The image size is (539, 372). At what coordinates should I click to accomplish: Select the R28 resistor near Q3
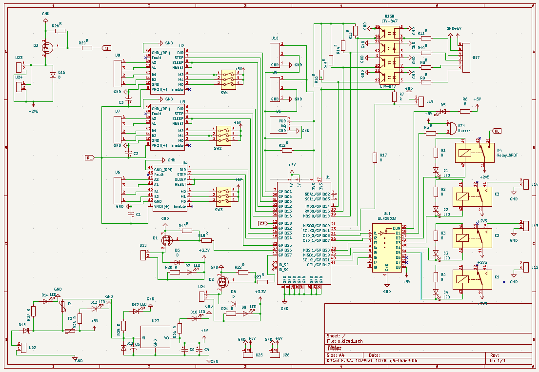coord(60,31)
